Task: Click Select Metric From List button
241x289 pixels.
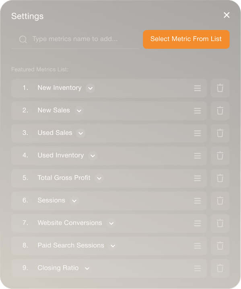Action: coord(186,39)
